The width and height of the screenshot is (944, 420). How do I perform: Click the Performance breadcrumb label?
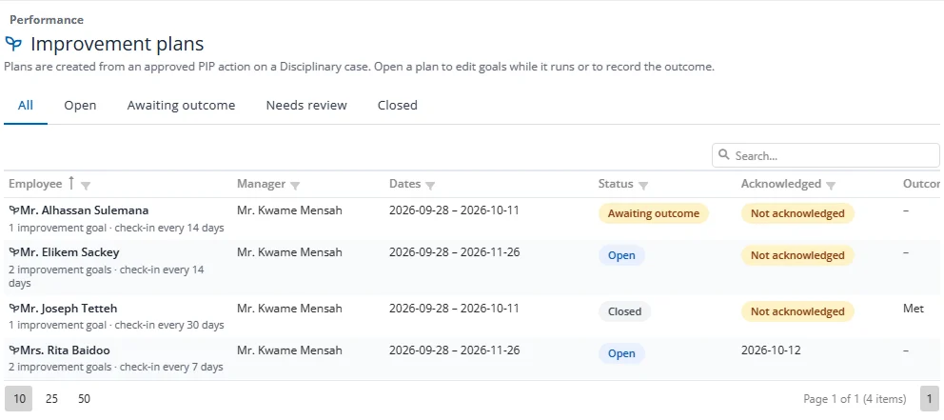coord(47,20)
